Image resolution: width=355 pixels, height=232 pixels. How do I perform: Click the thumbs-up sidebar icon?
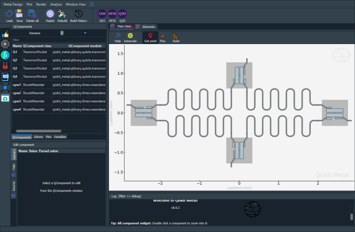coord(5,34)
